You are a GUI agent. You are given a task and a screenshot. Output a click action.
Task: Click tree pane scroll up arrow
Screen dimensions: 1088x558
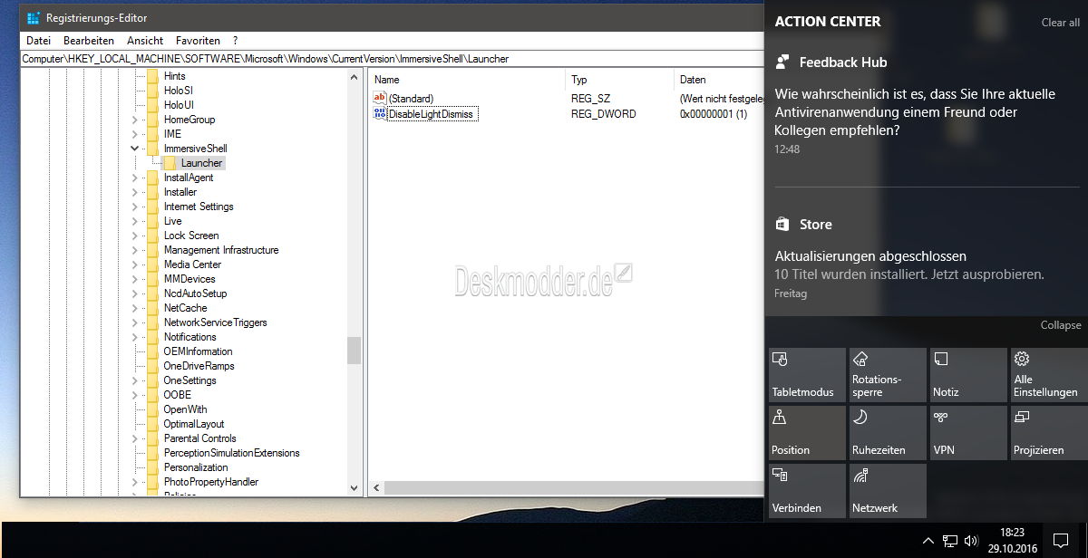point(354,77)
